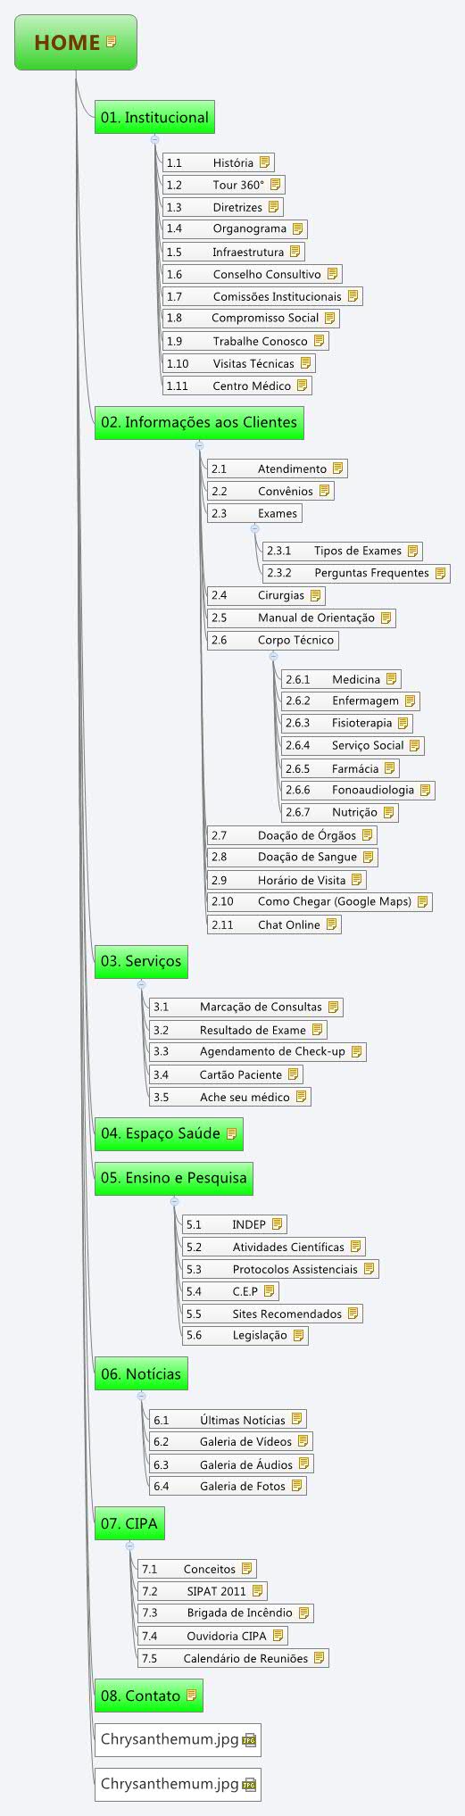Select the 2.7 Doação de Órgãos subtopic
Image resolution: width=465 pixels, height=1816 pixels.
coord(292,835)
